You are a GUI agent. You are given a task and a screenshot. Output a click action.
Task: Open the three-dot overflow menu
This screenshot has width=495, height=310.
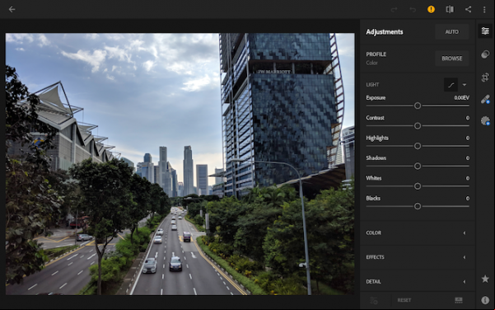tap(484, 10)
